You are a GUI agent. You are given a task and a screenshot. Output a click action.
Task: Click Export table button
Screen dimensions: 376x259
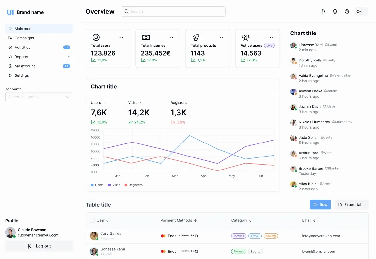pyautogui.click(x=352, y=204)
